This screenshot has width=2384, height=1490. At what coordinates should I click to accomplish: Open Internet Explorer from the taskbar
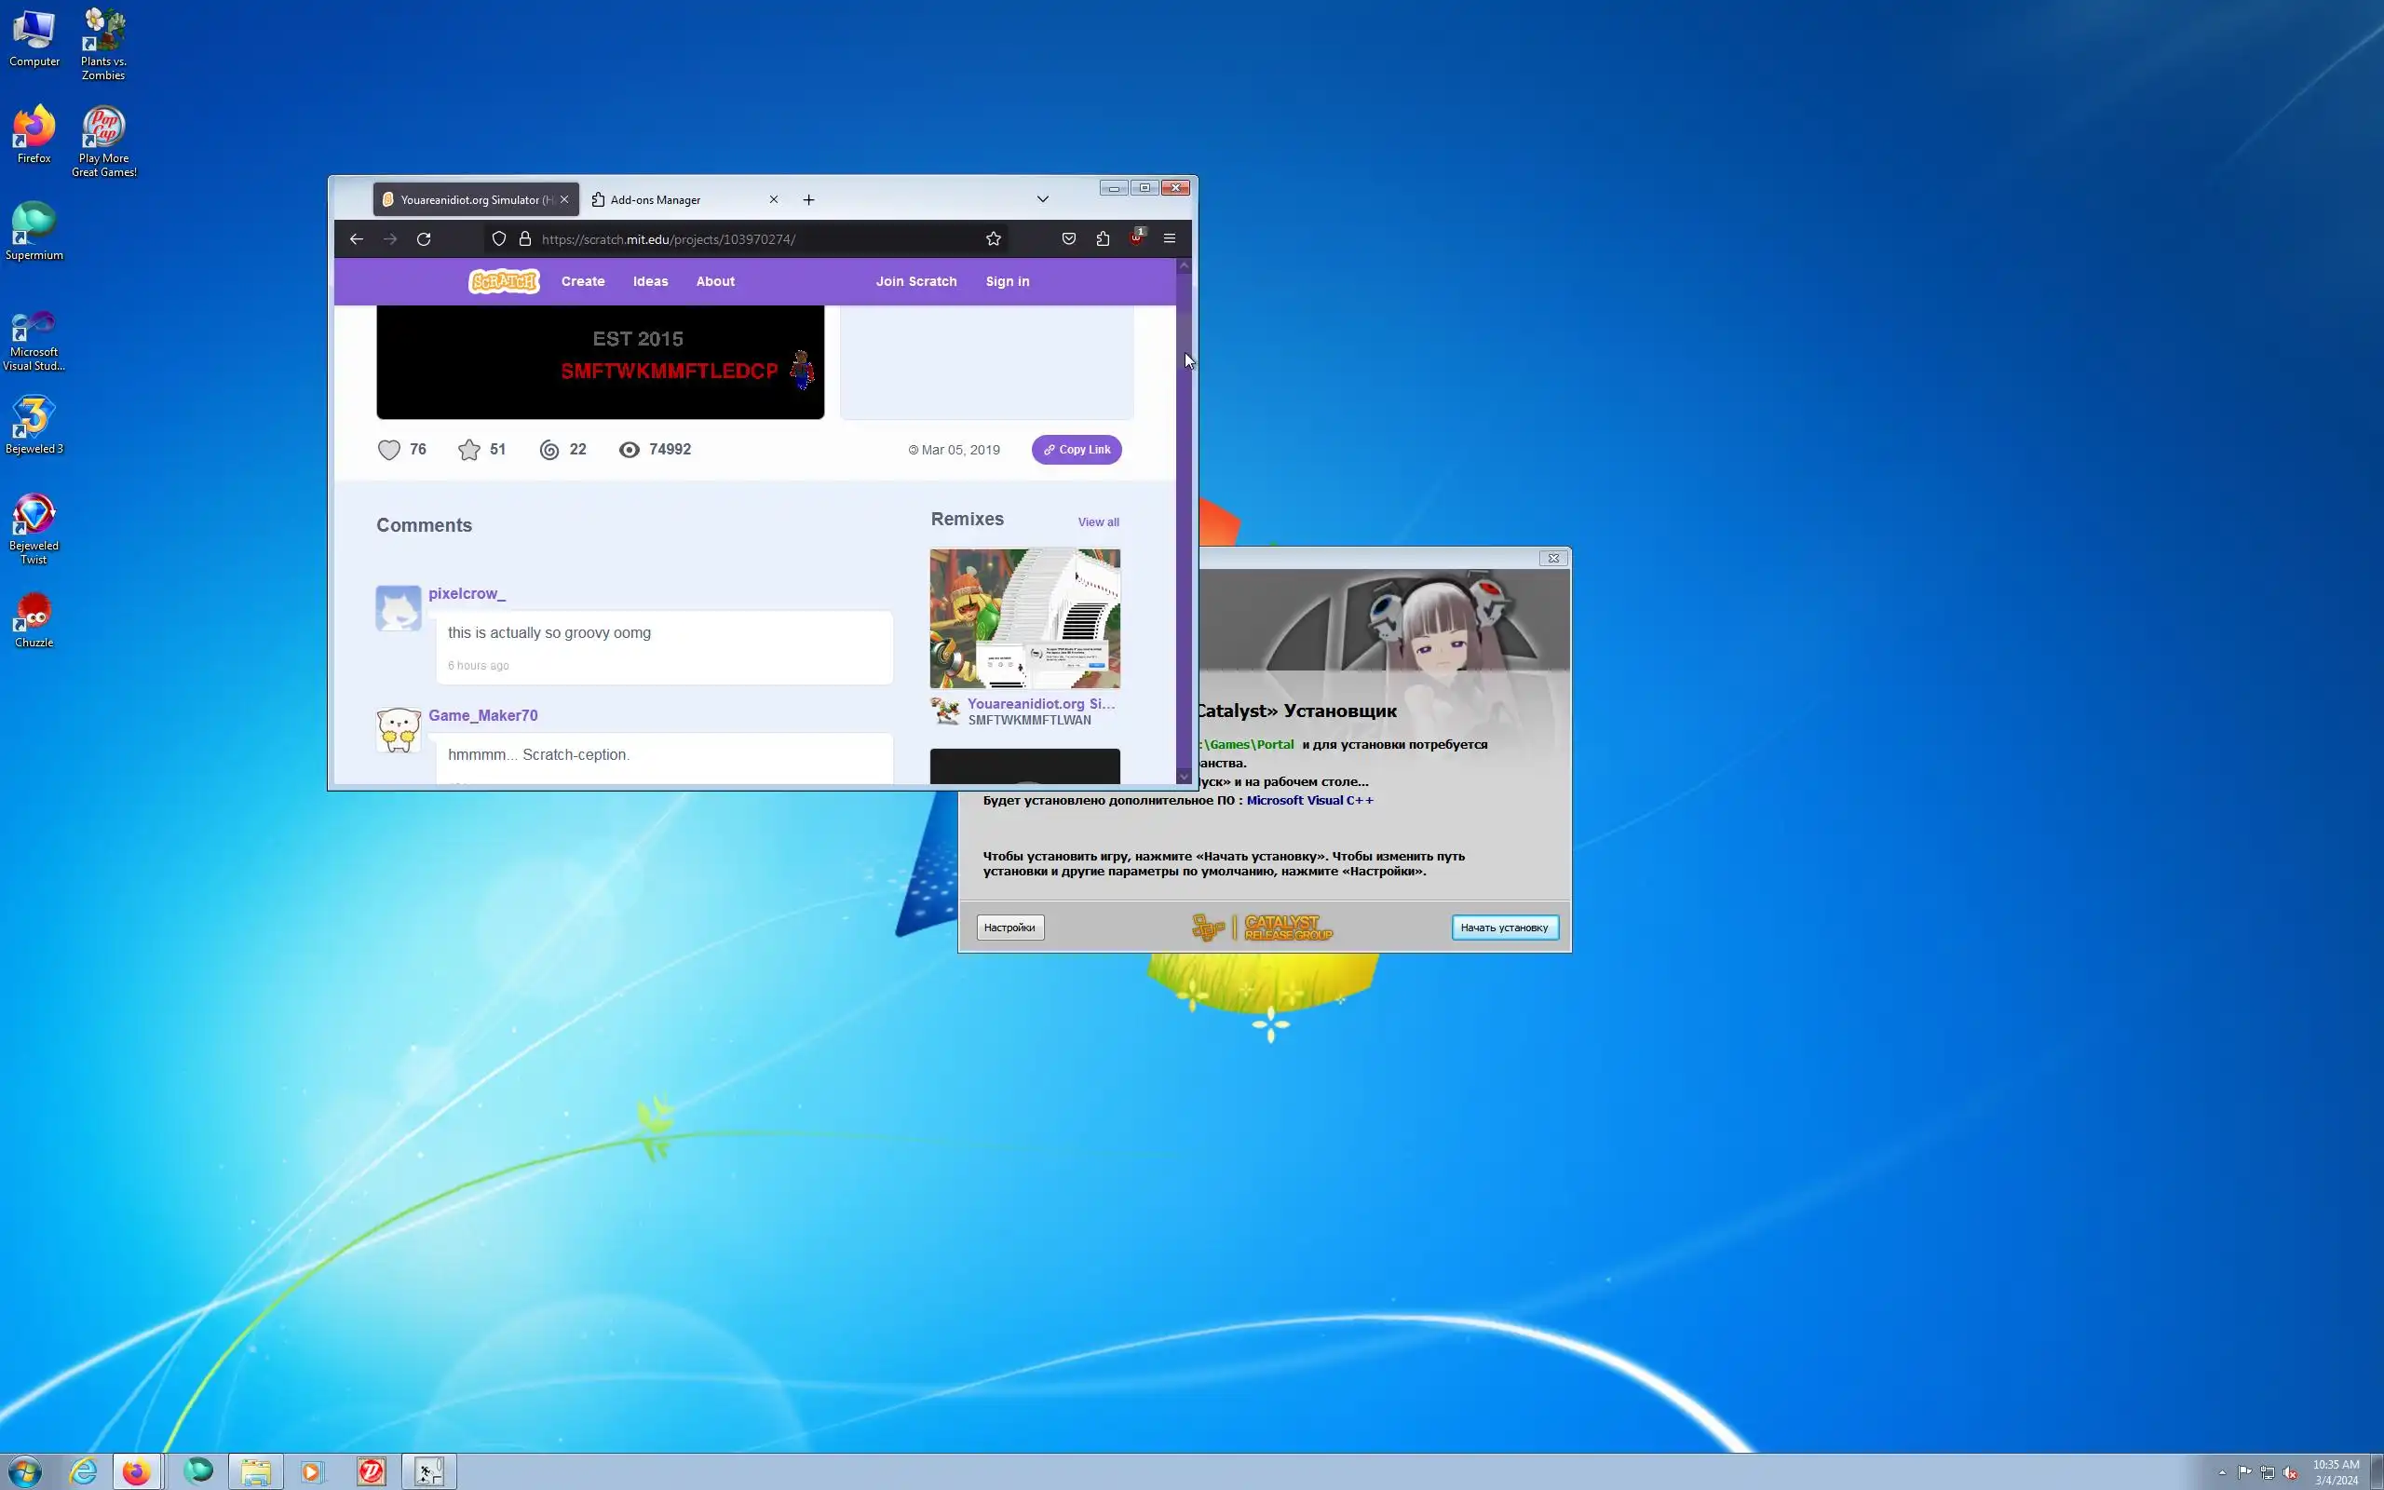[84, 1472]
